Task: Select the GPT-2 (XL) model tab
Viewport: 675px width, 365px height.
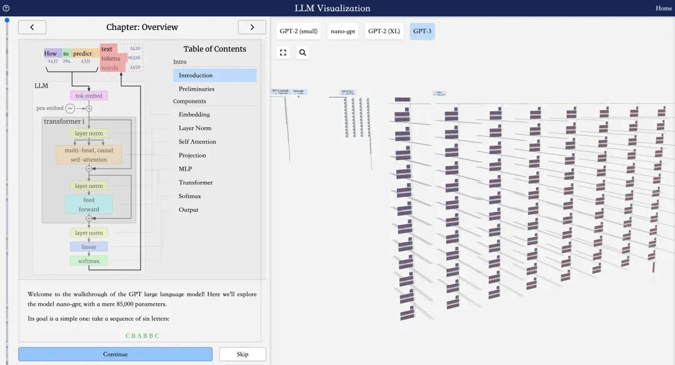Action: 384,31
